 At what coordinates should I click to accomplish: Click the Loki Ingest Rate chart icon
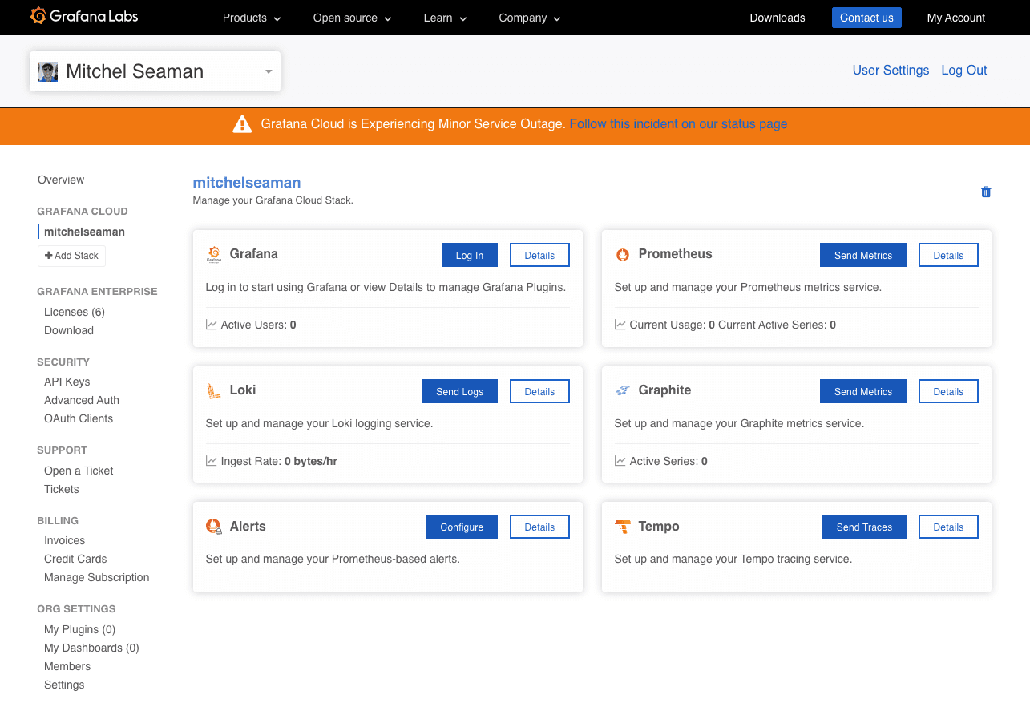click(212, 461)
